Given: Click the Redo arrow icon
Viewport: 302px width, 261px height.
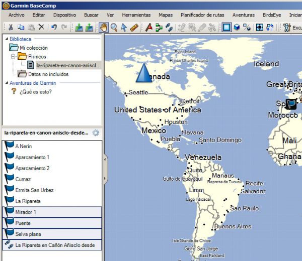Looking at the screenshot, I should 64,28.
